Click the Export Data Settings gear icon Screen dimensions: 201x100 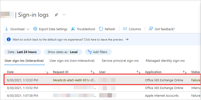pos(35,29)
